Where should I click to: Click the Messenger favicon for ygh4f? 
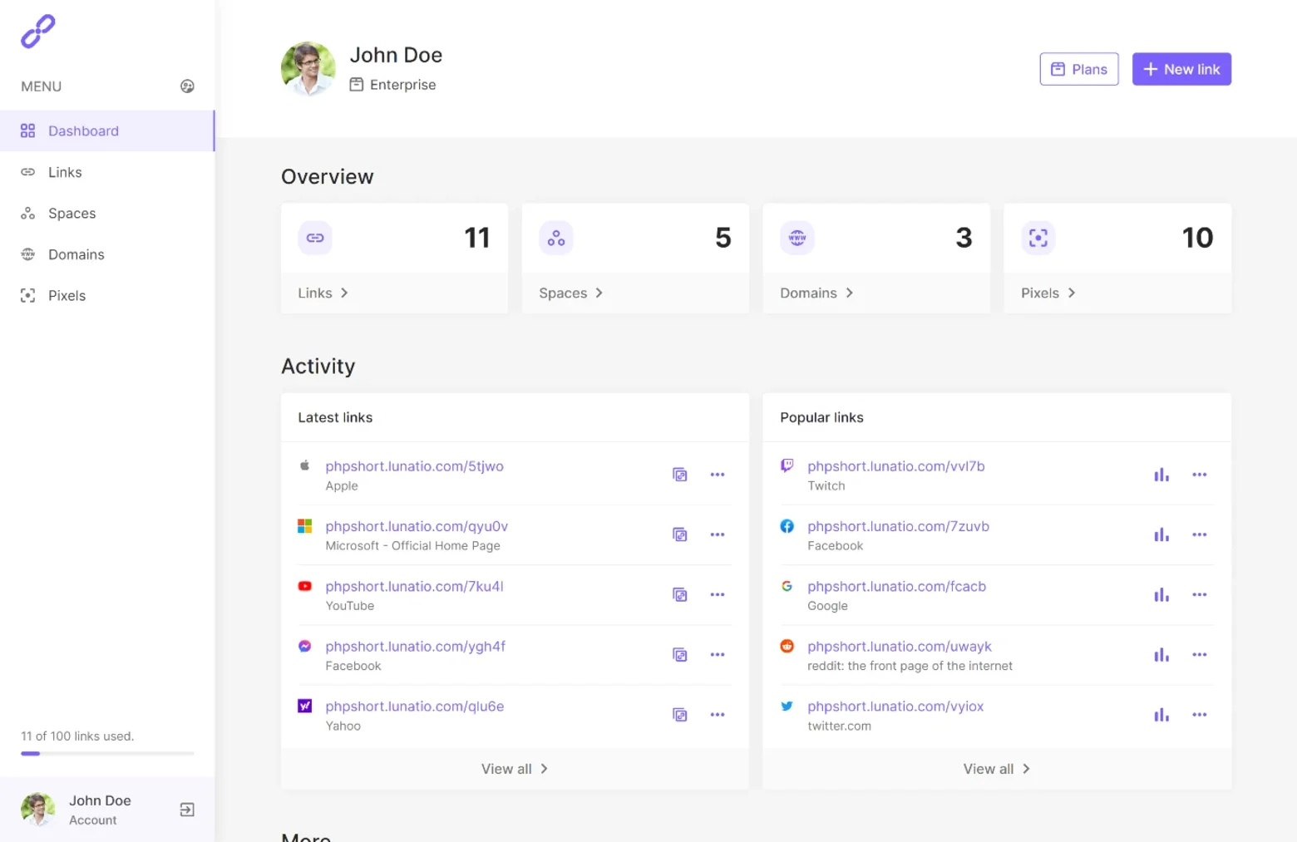click(305, 646)
